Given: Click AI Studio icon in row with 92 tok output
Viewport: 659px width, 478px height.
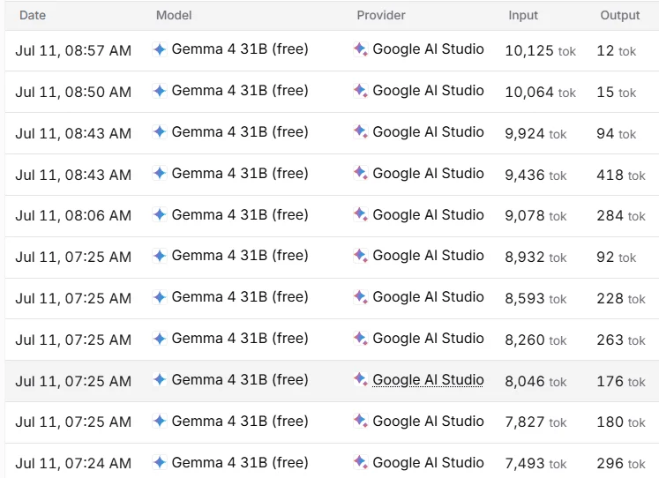Looking at the screenshot, I should point(360,256).
